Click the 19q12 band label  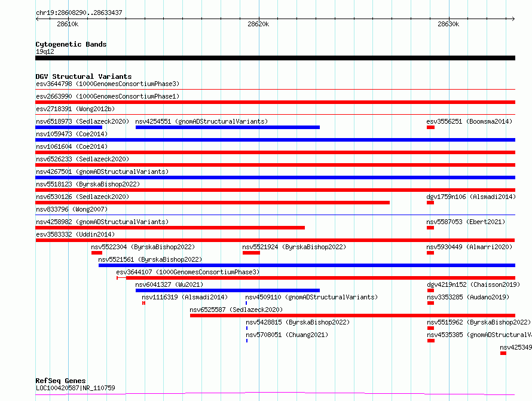pyautogui.click(x=45, y=51)
